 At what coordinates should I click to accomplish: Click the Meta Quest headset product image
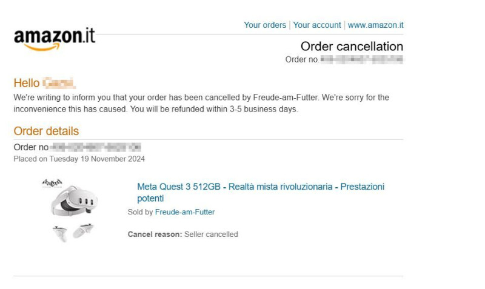(x=74, y=201)
